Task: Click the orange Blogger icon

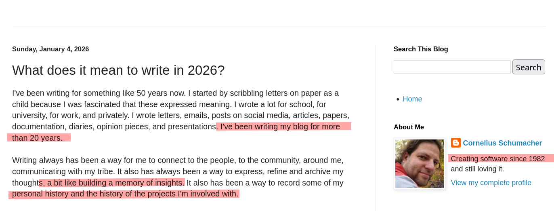Action: 455,143
